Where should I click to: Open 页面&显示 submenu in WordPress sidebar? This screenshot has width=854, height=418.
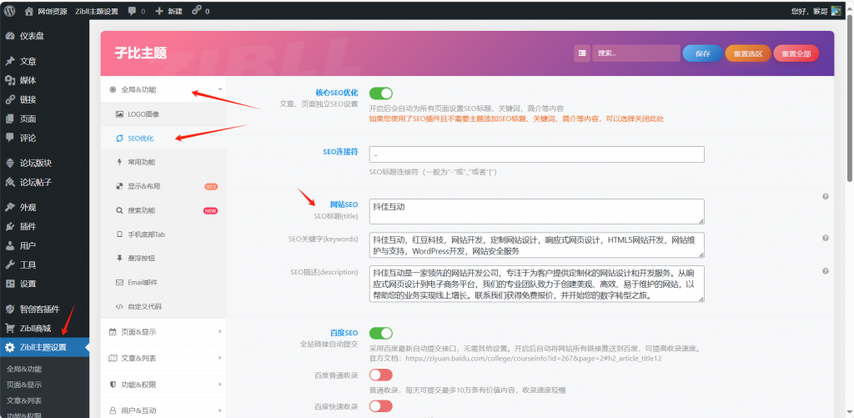pyautogui.click(x=24, y=385)
